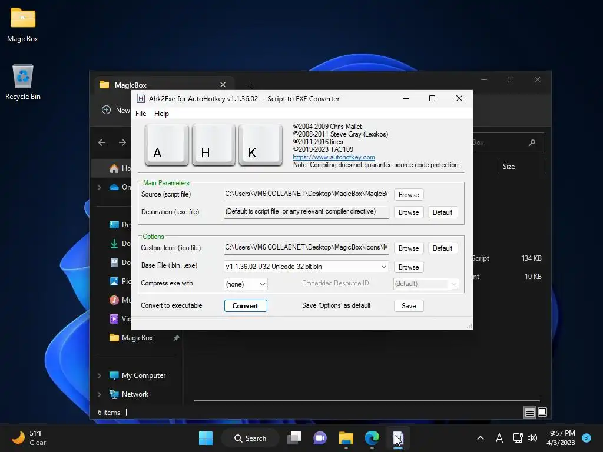This screenshot has width=603, height=452.
Task: Open Pictures in Explorer sidebar
Action: 120,281
